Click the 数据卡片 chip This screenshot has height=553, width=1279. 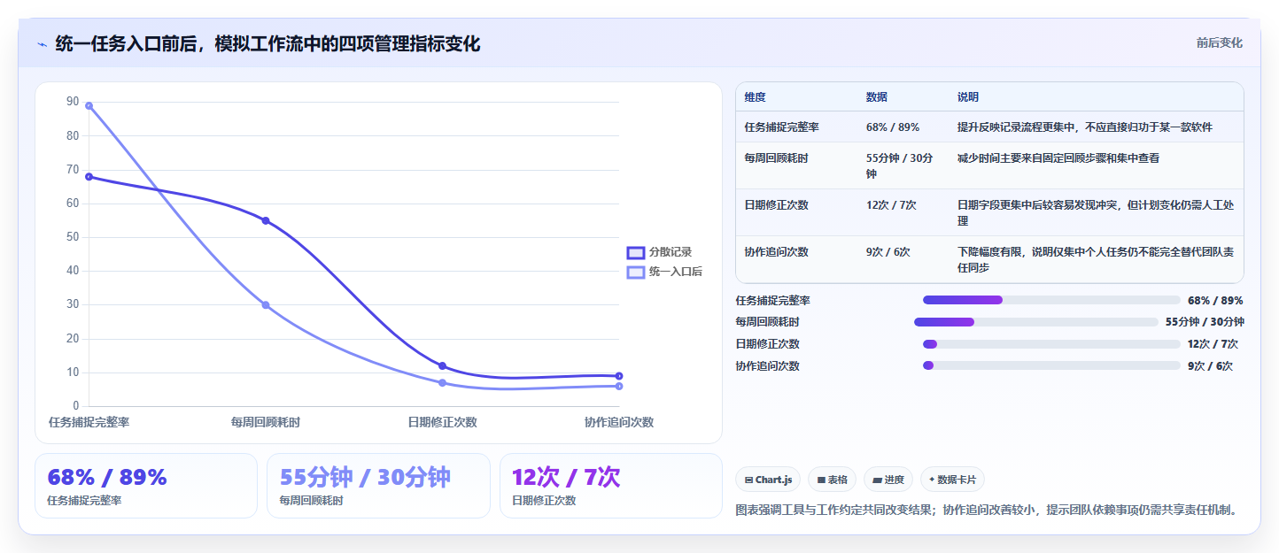pyautogui.click(x=952, y=480)
